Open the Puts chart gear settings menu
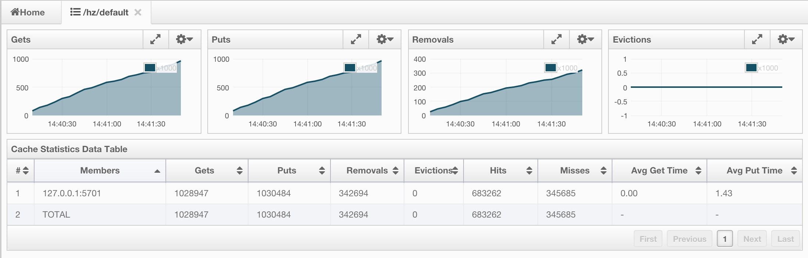808x258 pixels. click(385, 39)
